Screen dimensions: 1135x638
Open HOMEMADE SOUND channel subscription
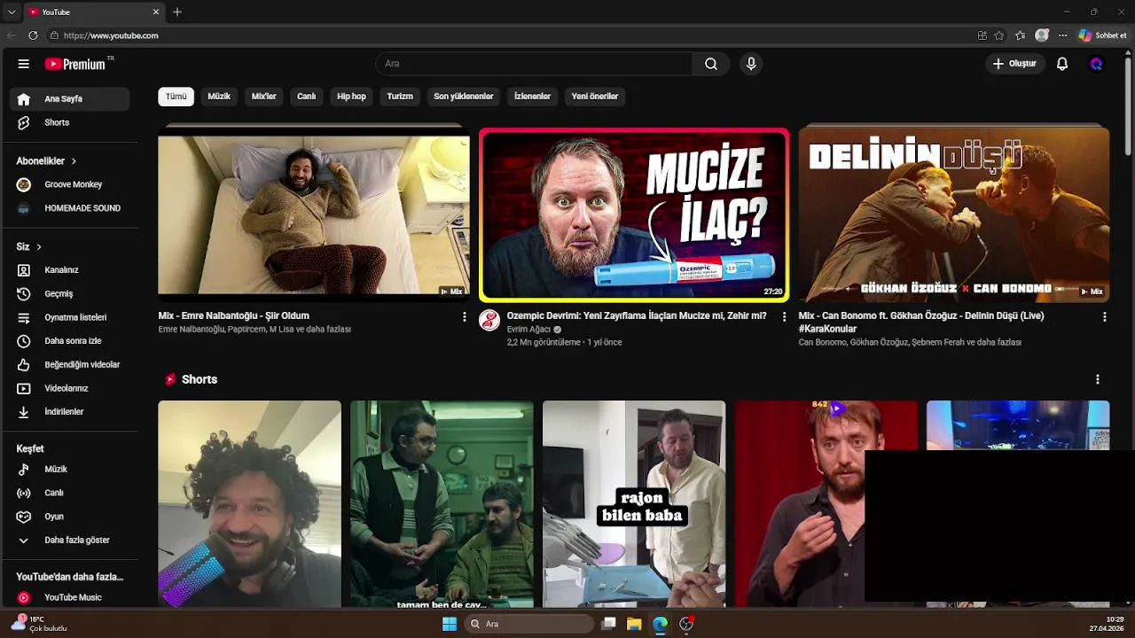click(69, 208)
